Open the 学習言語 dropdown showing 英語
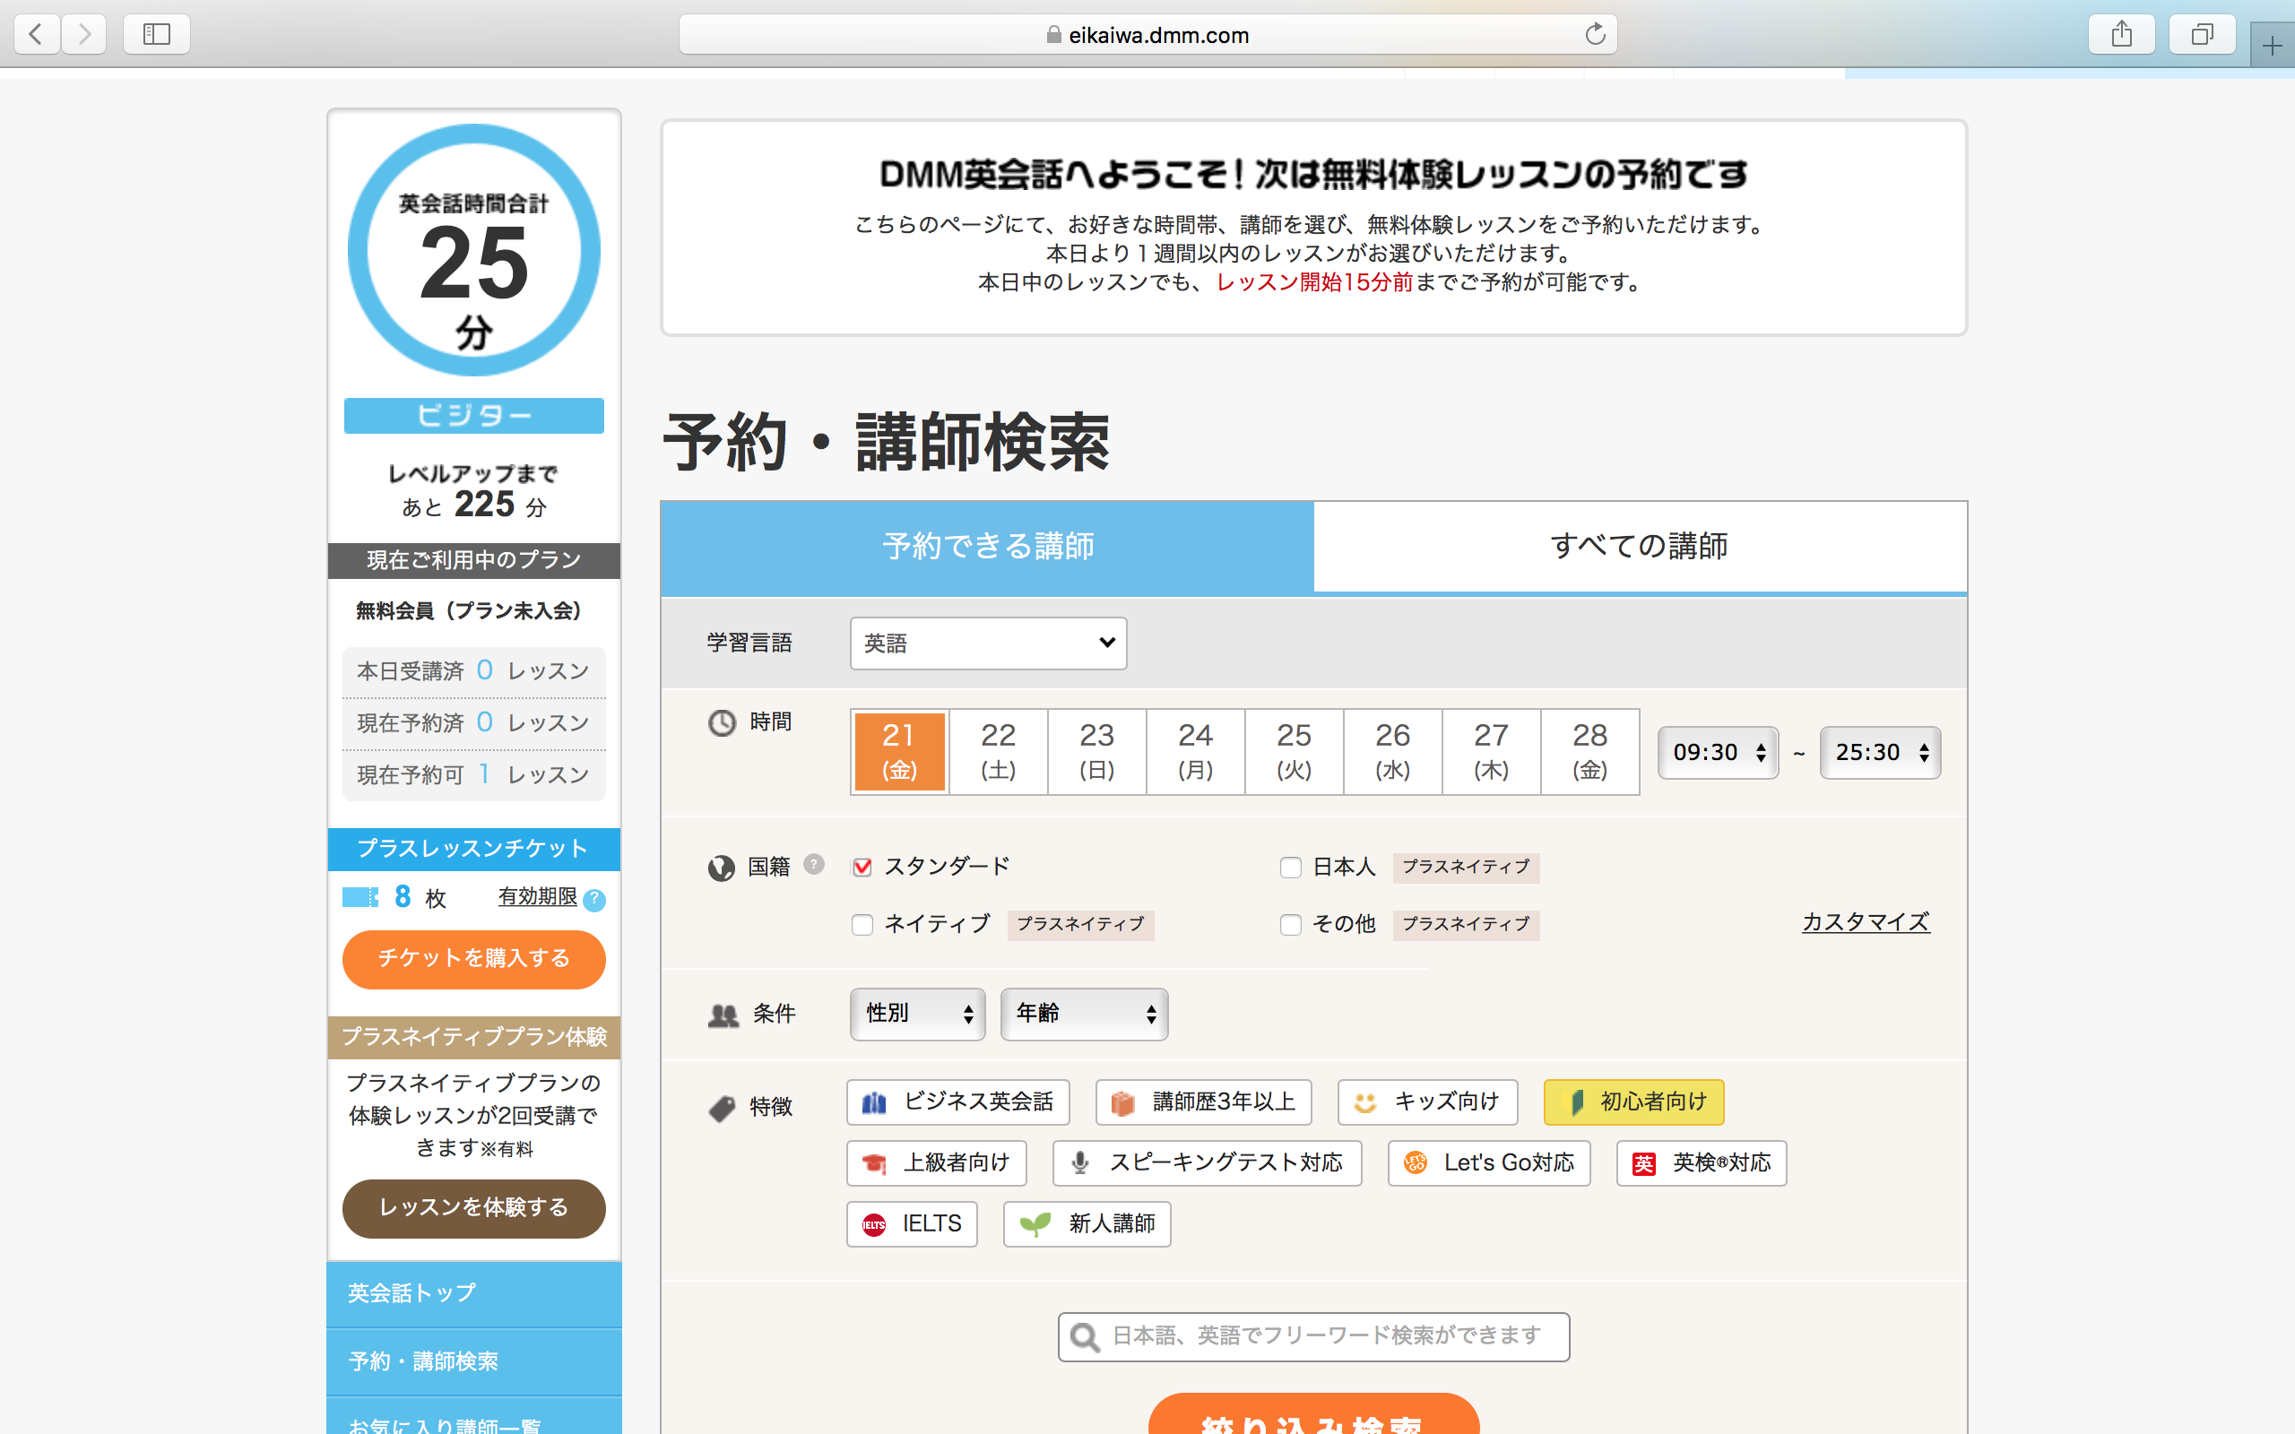 pyautogui.click(x=988, y=643)
